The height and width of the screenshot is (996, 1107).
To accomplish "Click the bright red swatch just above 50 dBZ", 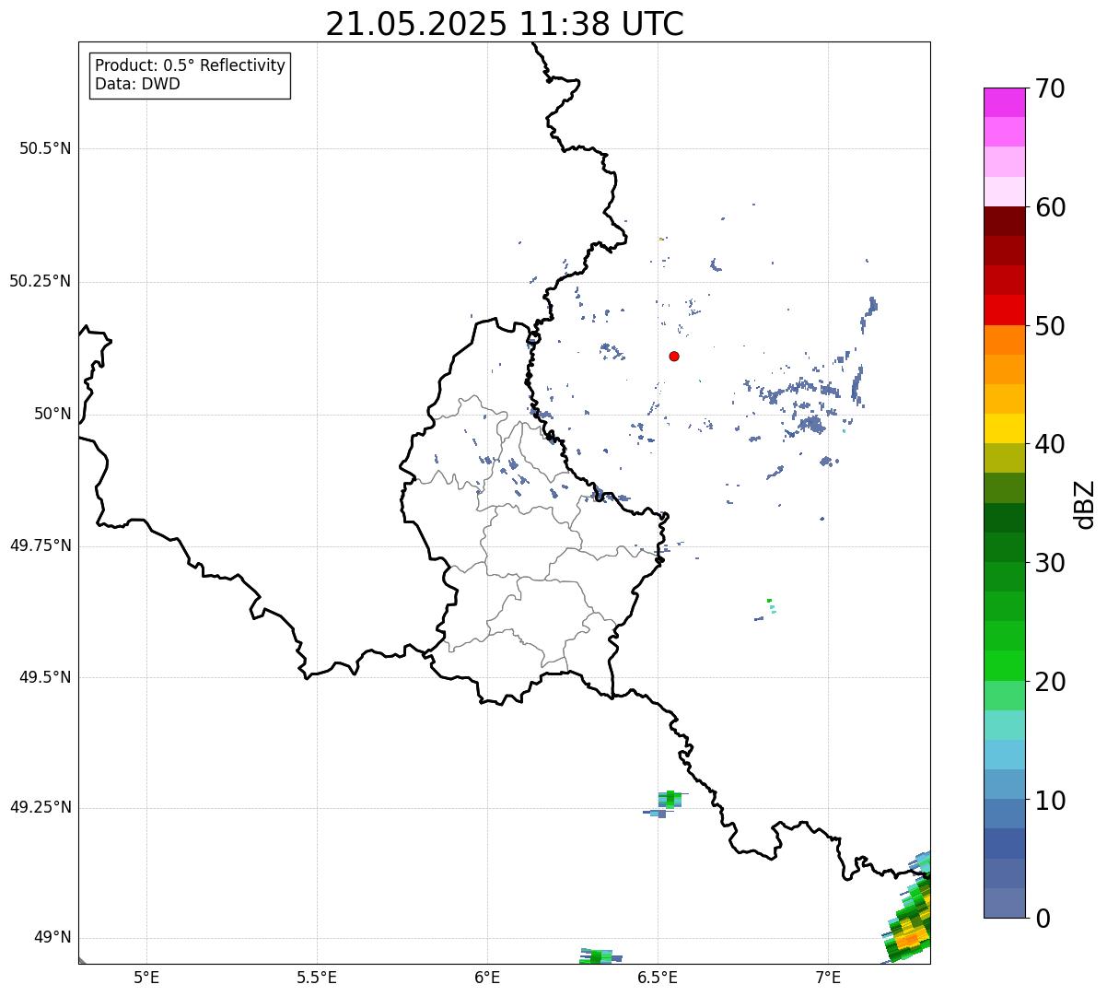I will click(1005, 310).
